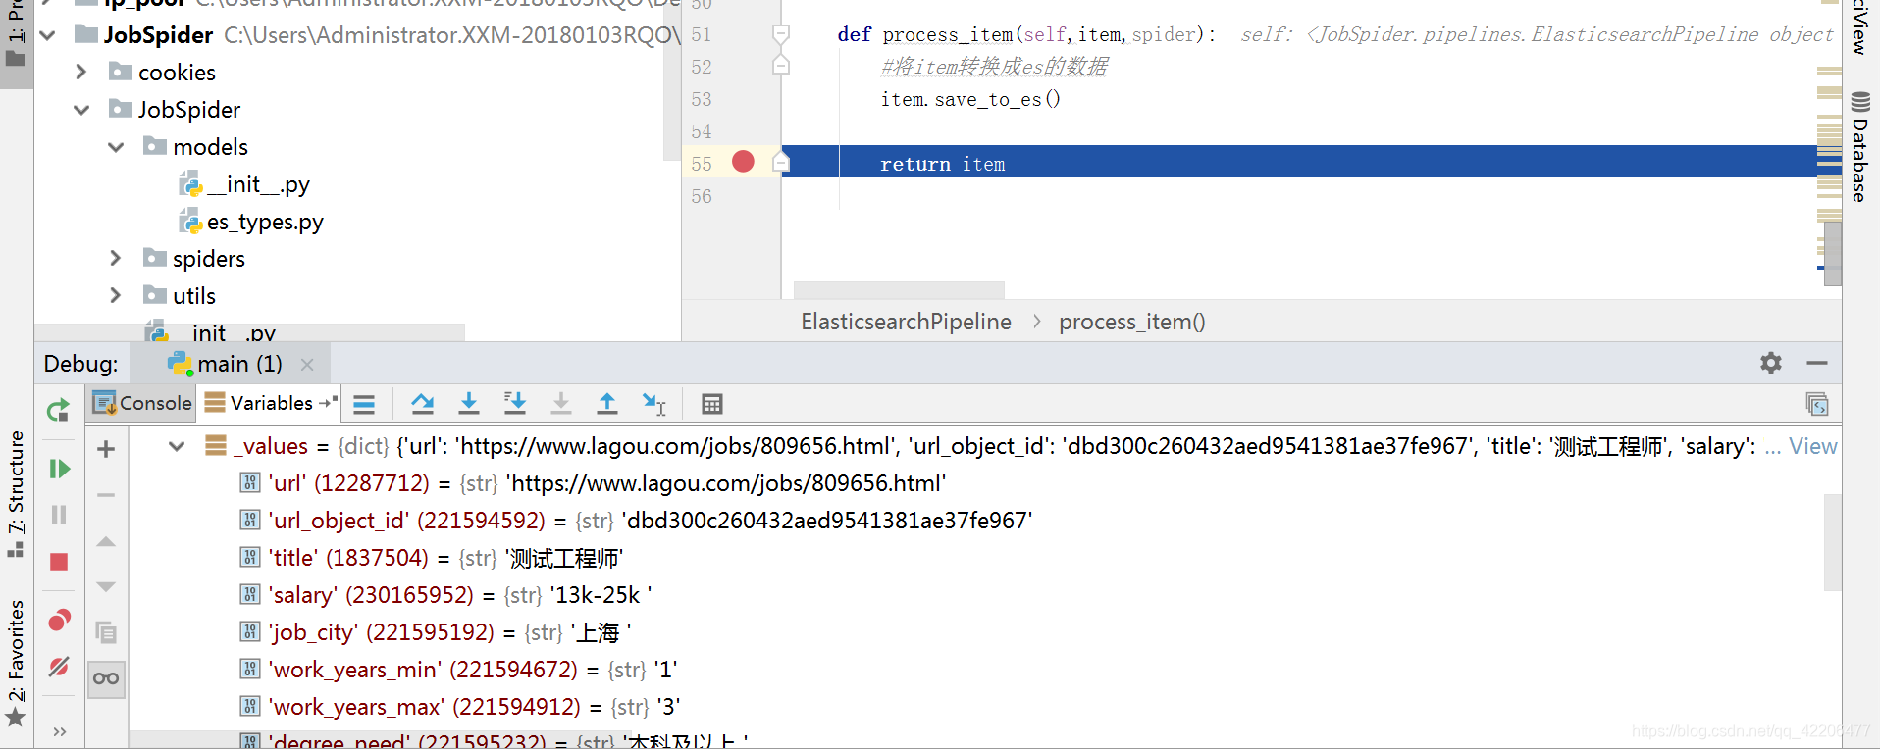Remove the selected watch
The image size is (1880, 749).
[106, 495]
